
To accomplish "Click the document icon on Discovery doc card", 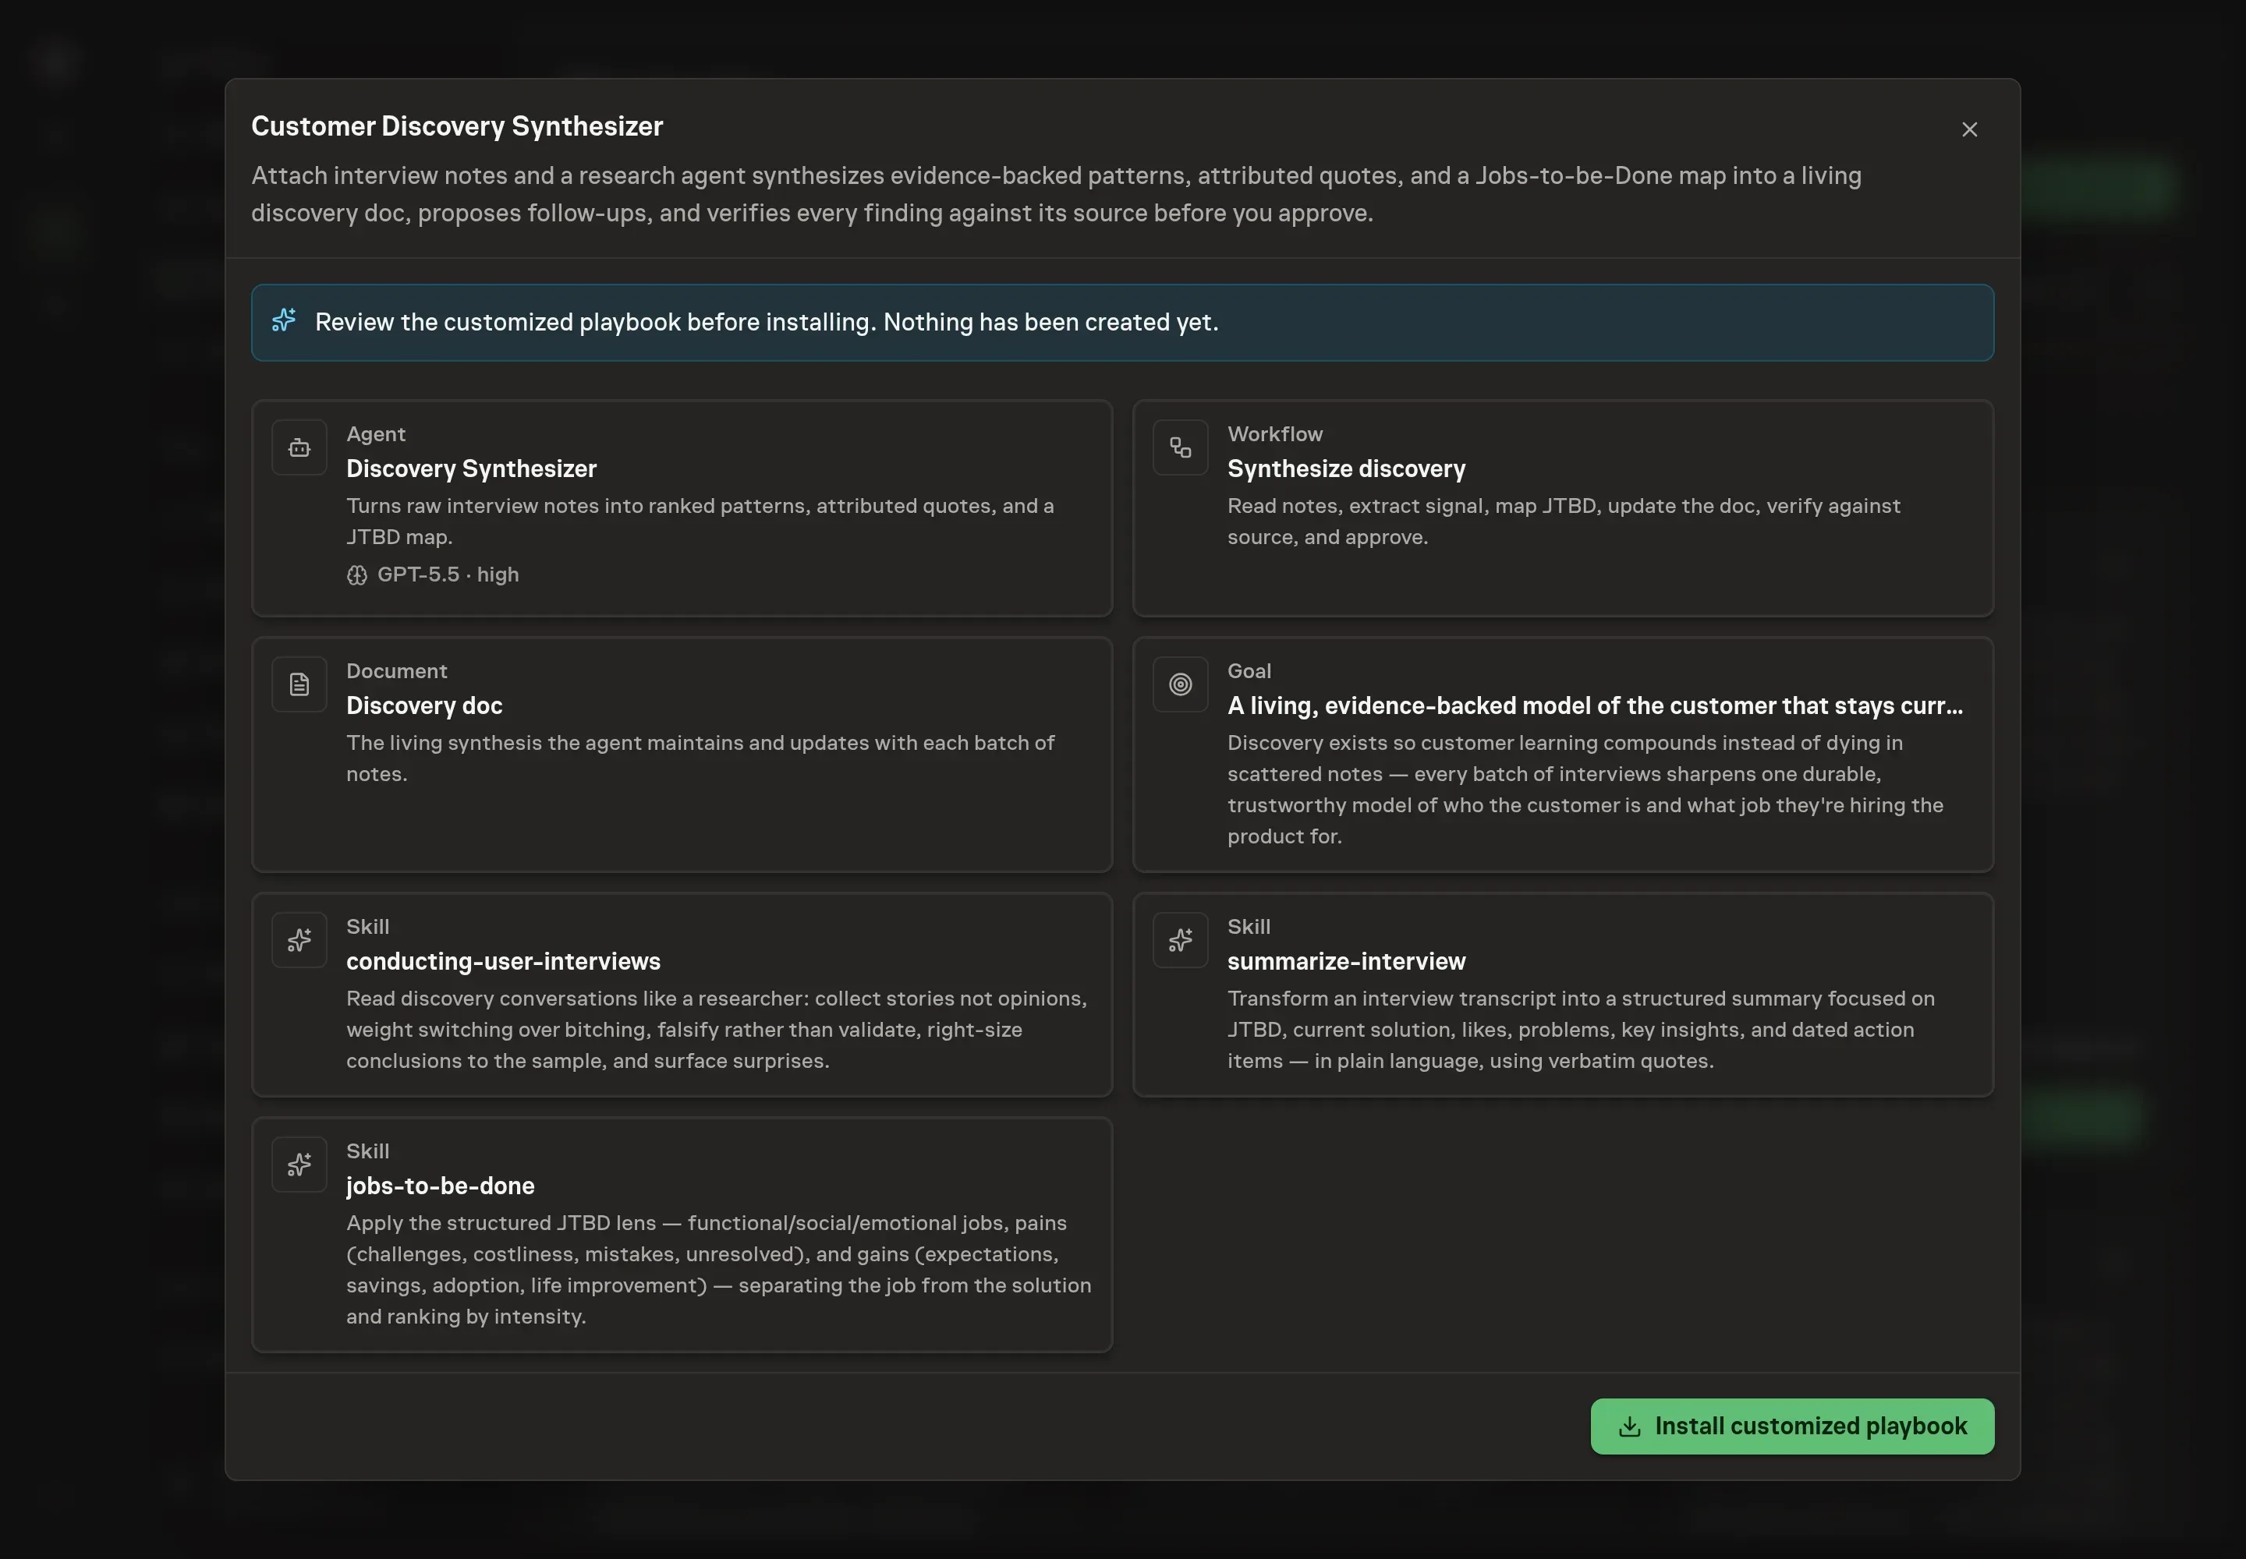I will [299, 684].
